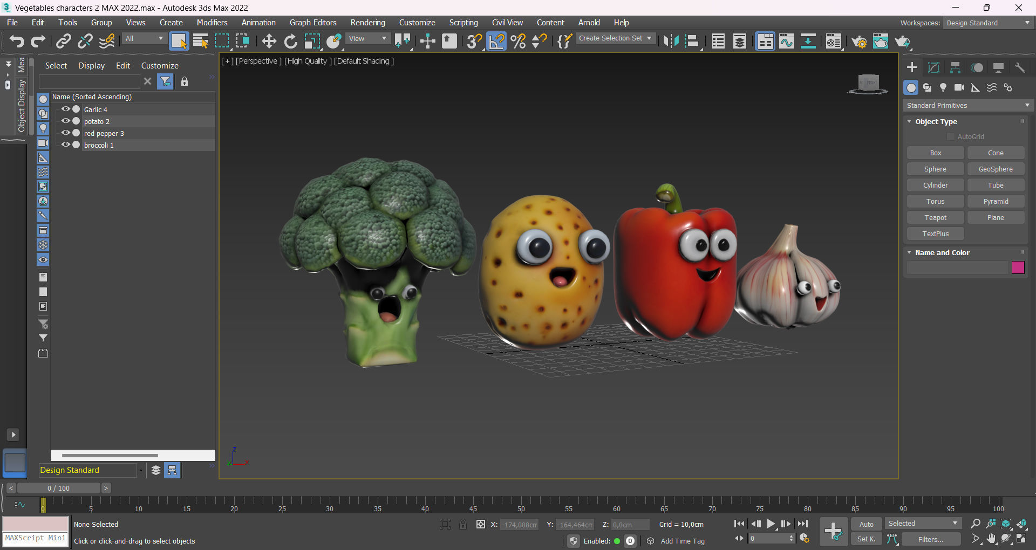This screenshot has width=1036, height=550.
Task: Open the Curve Editor
Action: pos(787,41)
